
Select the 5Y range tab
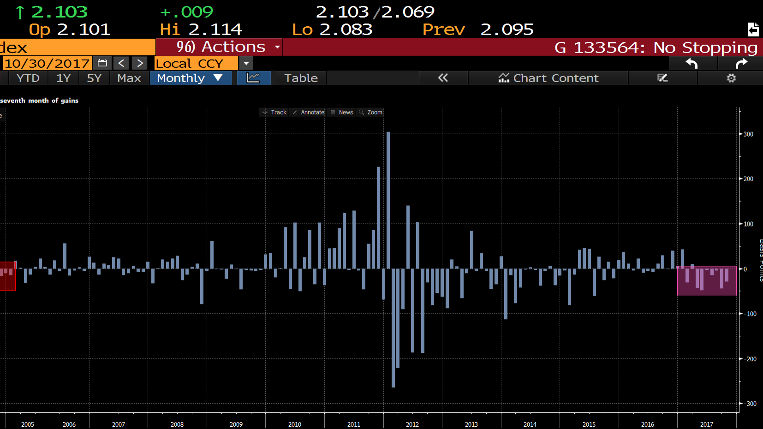click(94, 78)
